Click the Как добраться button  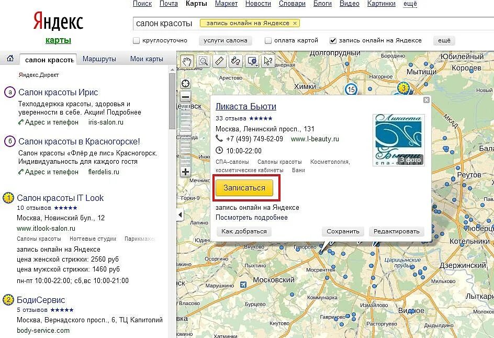point(244,232)
